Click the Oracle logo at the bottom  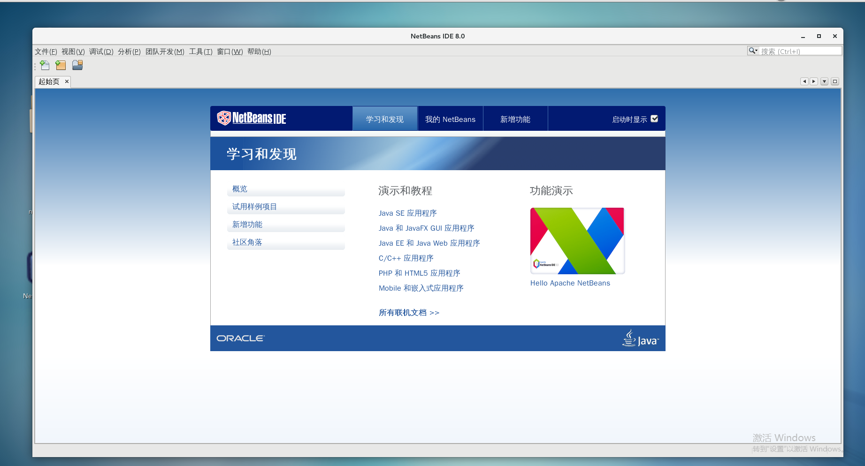tap(240, 338)
